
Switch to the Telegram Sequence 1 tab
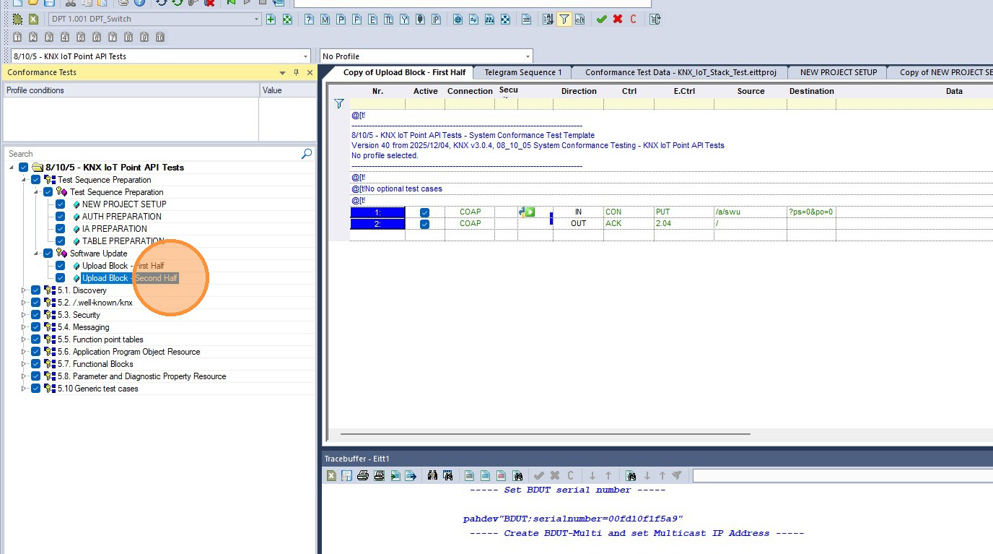coord(523,72)
